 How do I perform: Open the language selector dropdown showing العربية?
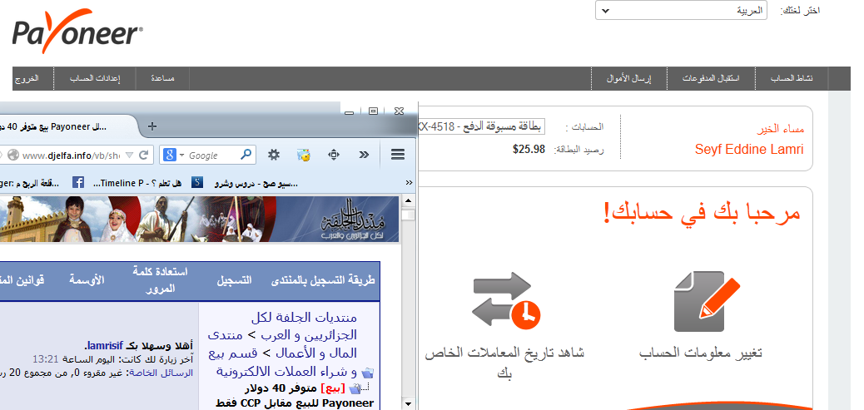coord(681,11)
